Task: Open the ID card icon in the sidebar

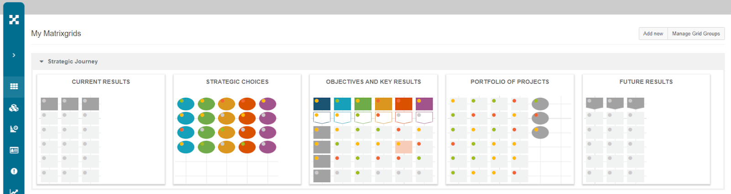Action: click(14, 150)
